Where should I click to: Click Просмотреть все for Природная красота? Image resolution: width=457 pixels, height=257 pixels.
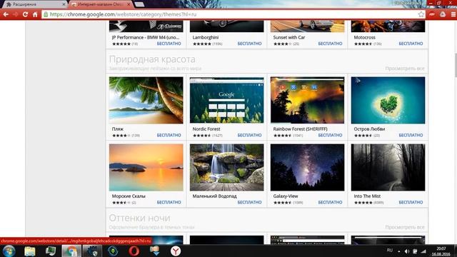coord(405,69)
